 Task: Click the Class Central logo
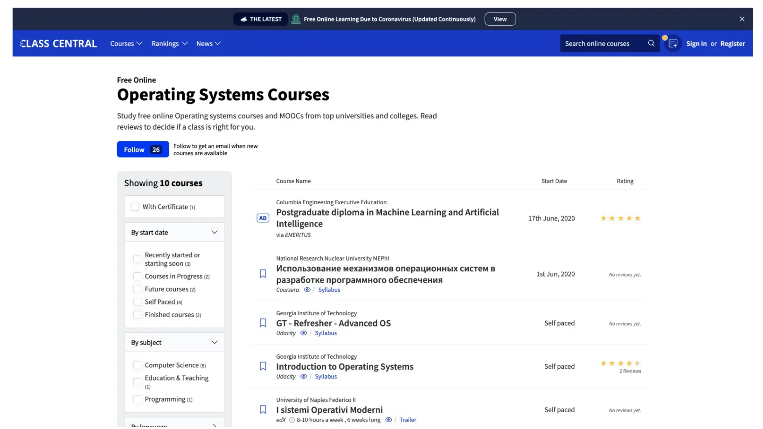coord(58,44)
